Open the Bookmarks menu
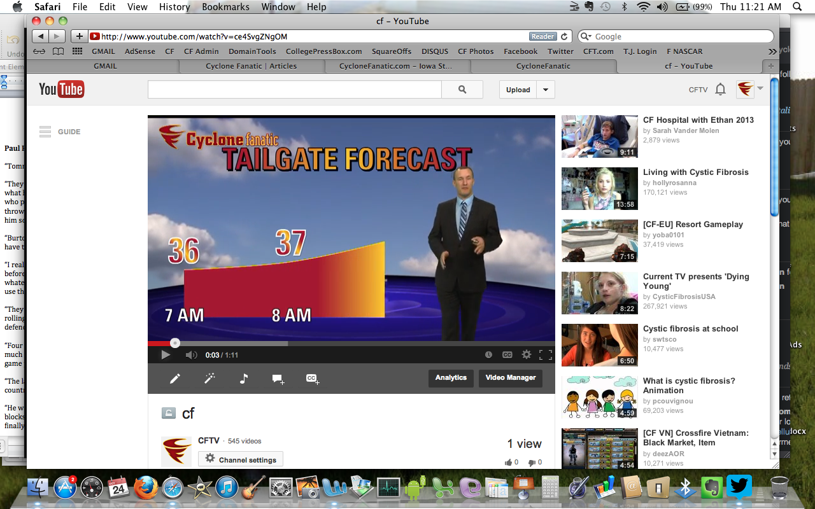Viewport: 815px width, 509px height. (226, 7)
